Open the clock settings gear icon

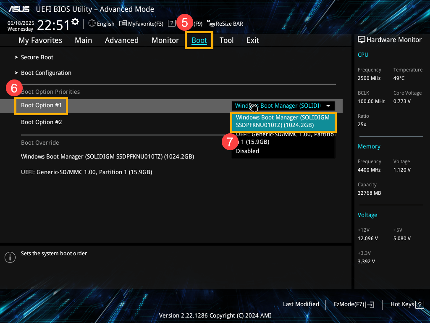75,21
